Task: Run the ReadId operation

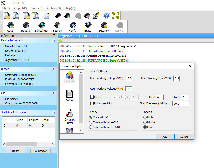Action: coord(25,27)
